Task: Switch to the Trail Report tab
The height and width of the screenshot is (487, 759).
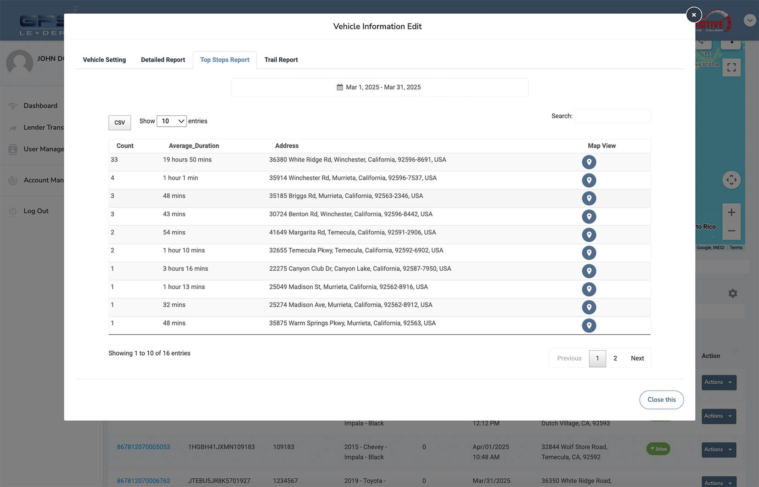Action: 281,60
